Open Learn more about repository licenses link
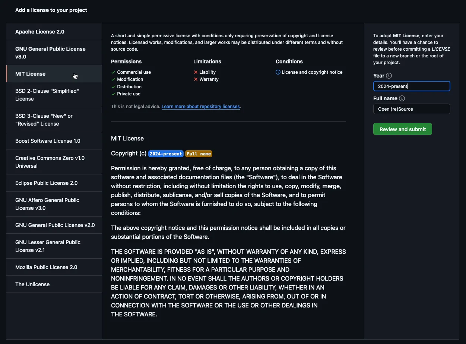The image size is (466, 344). tap(201, 107)
